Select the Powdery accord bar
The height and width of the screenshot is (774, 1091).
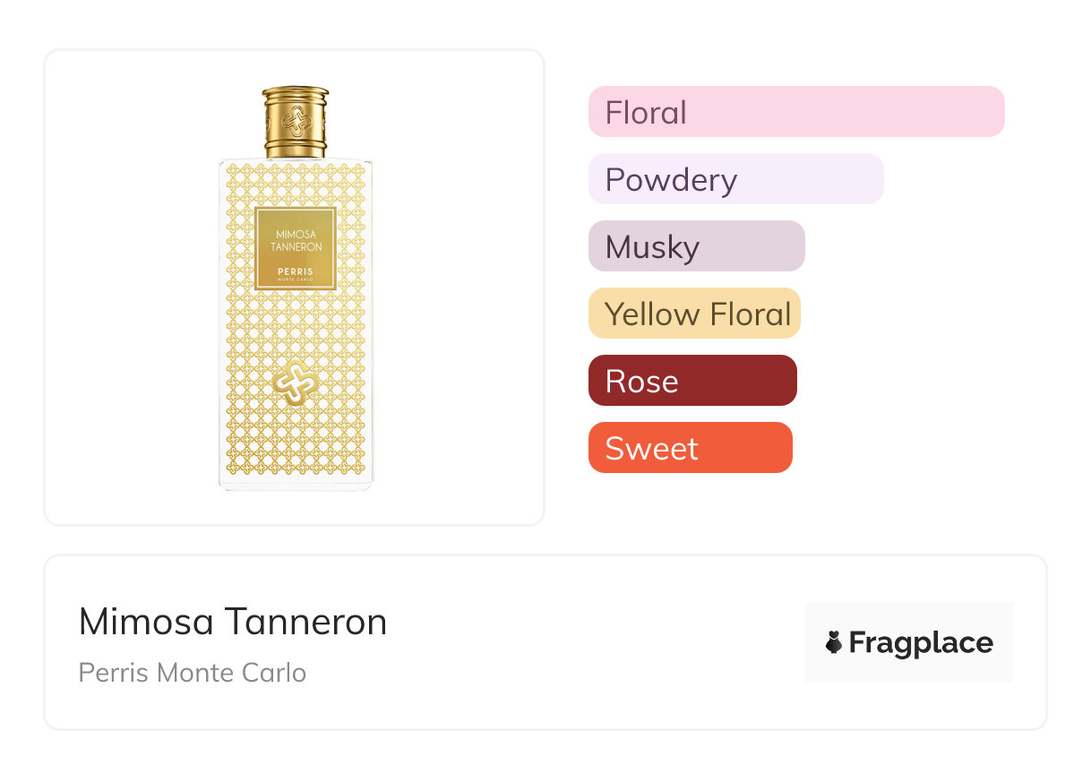click(735, 179)
